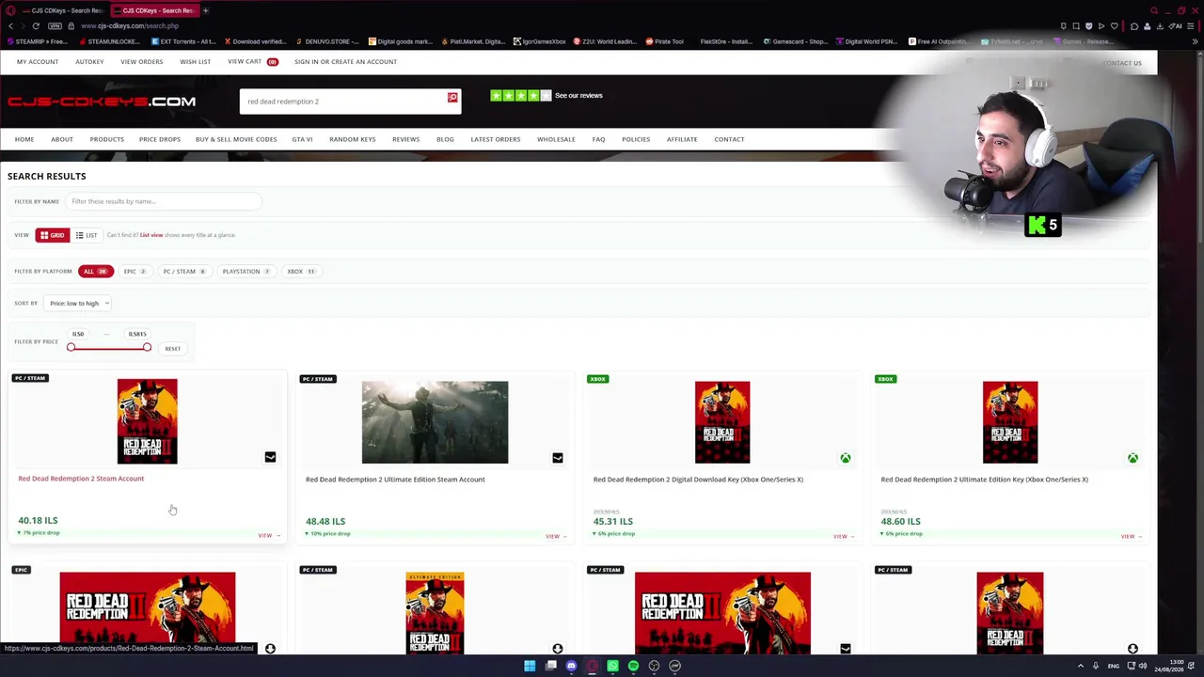Viewport: 1204px width, 677px height.
Task: Click the Ultimate Edition Steam Account thumbnail
Action: 435,422
